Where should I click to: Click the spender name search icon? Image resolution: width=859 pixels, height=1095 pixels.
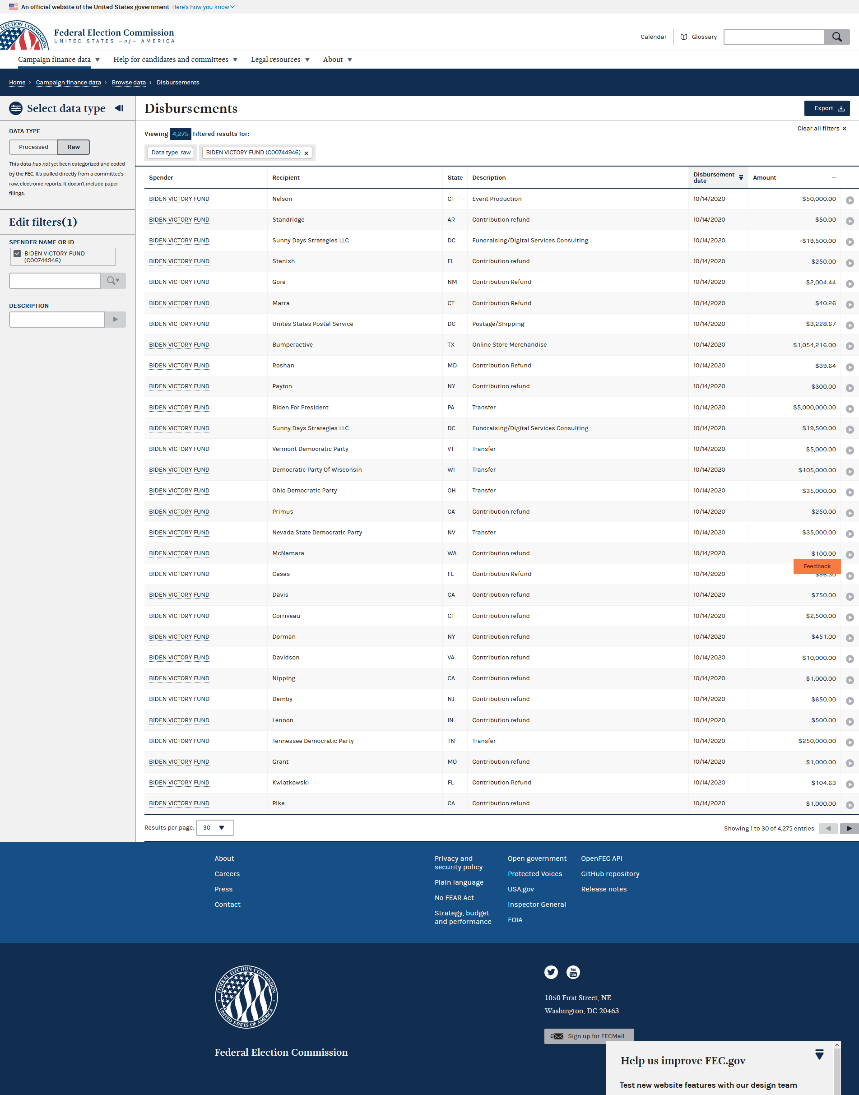point(113,281)
